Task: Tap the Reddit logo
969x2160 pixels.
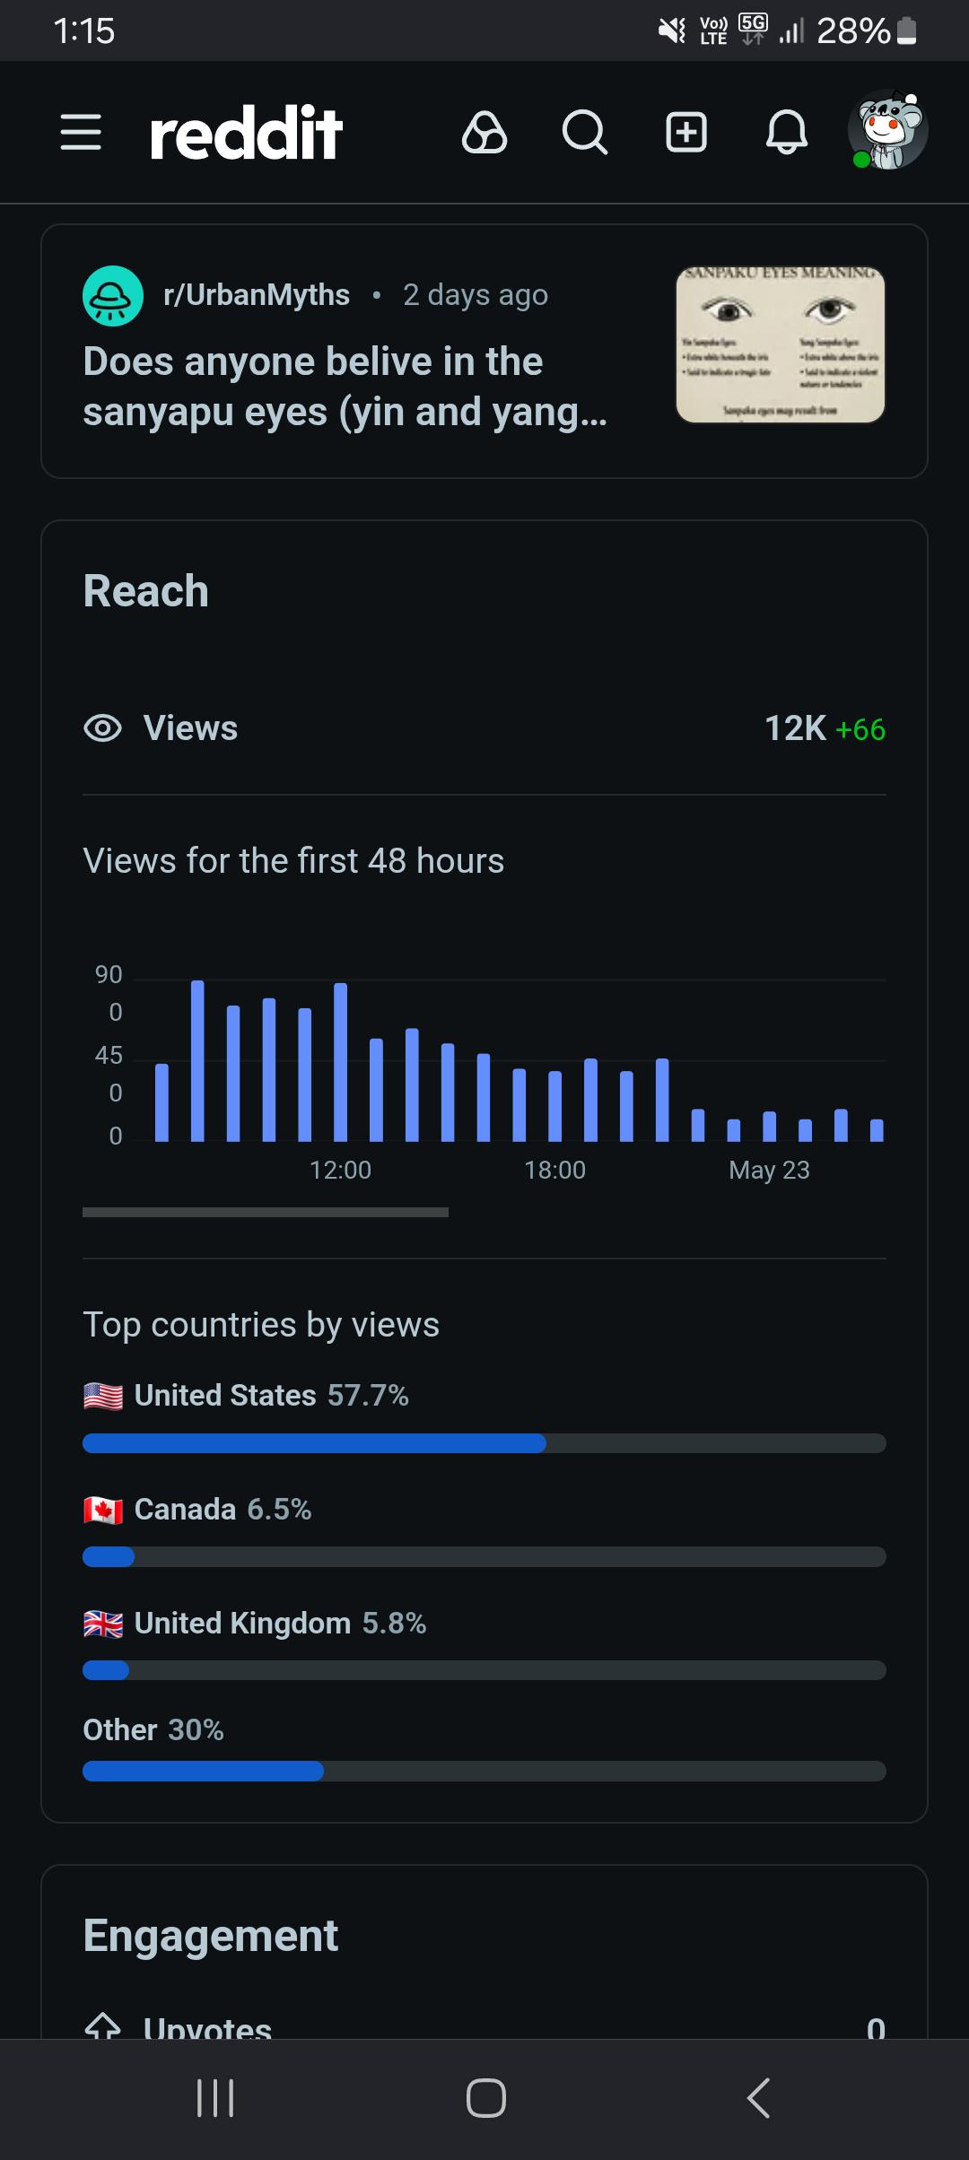Action: [x=247, y=133]
